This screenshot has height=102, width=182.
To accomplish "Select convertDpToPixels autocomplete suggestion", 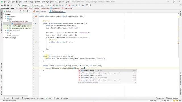I will [x=107, y=71].
